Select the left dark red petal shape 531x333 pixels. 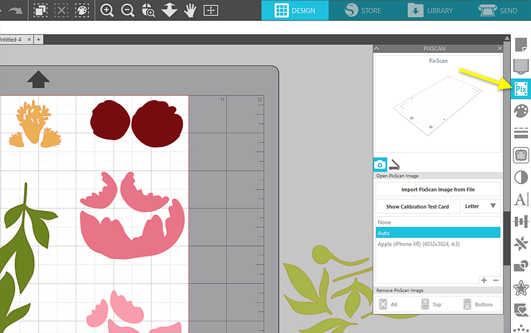click(110, 120)
